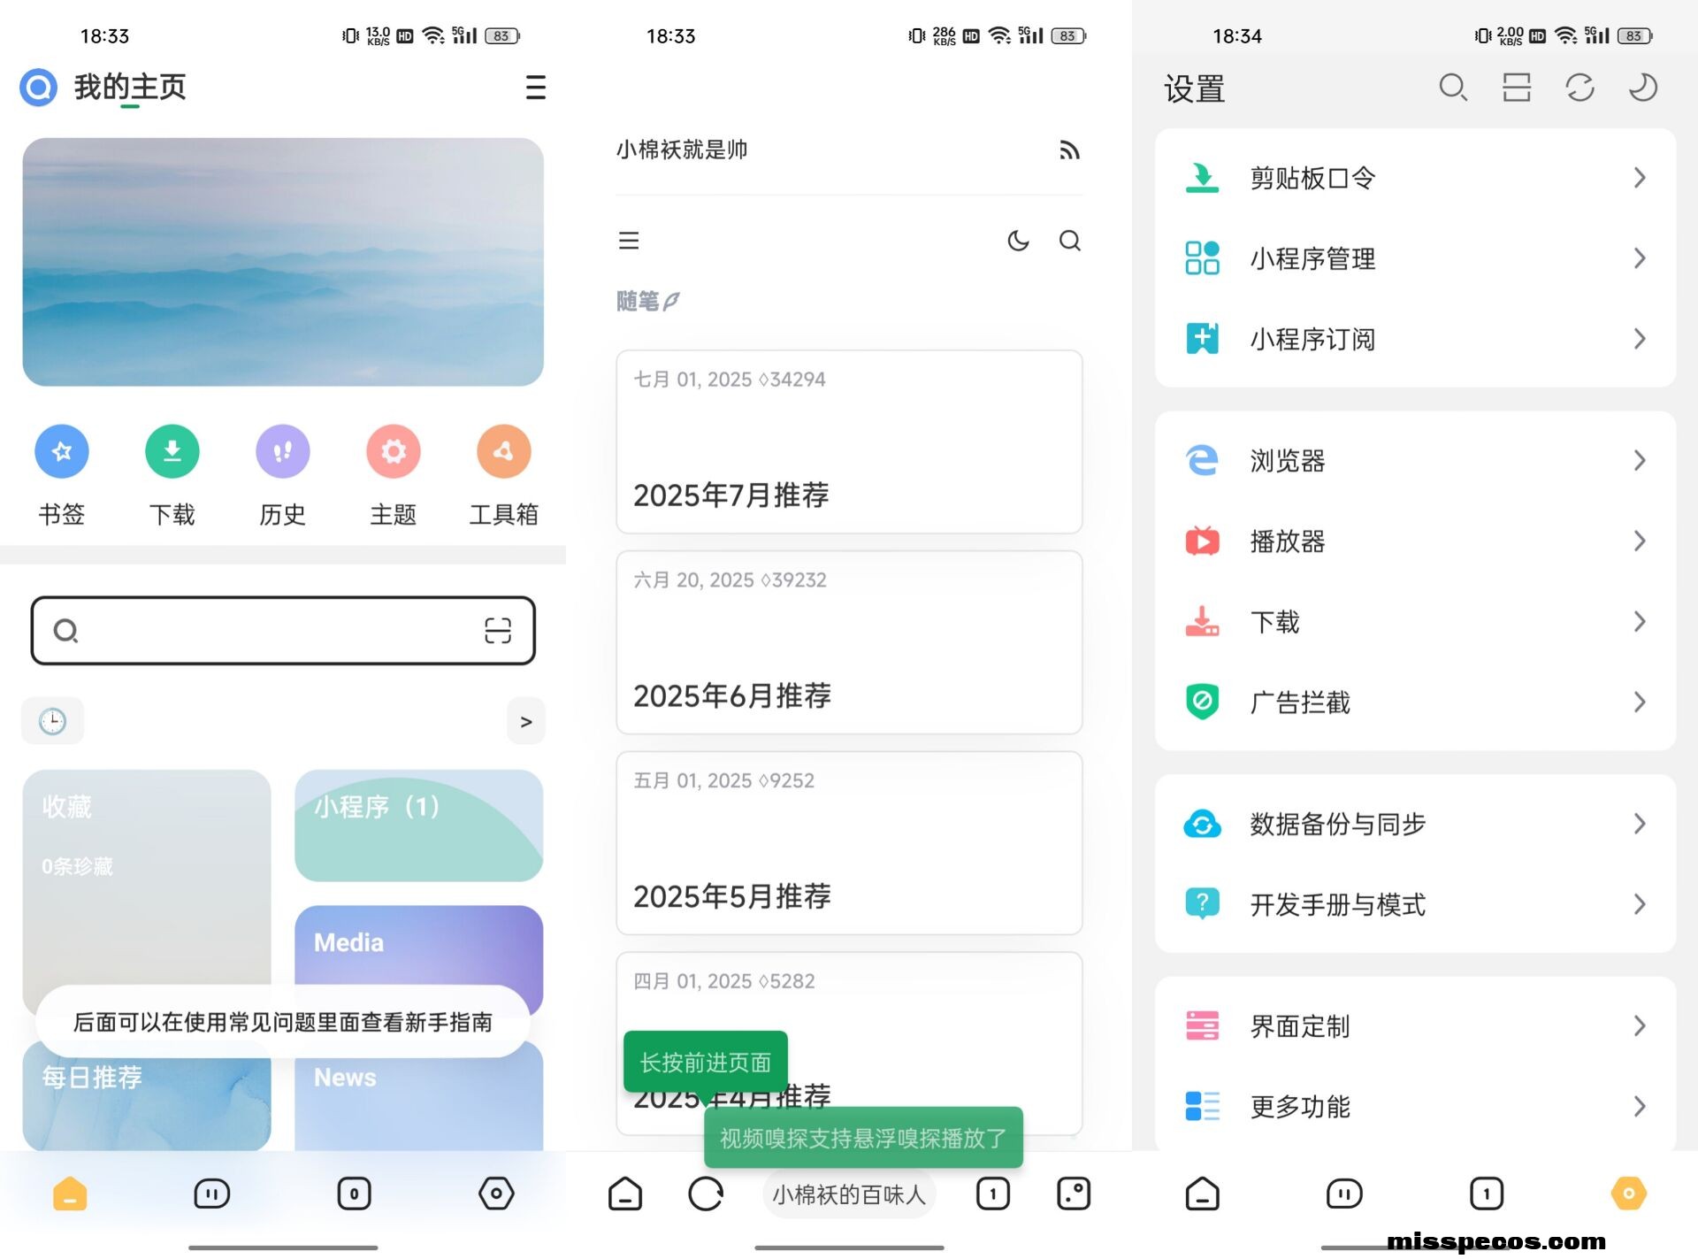The image size is (1698, 1259).
Task: Open the 2025年7月推荐 post
Action: point(849,441)
